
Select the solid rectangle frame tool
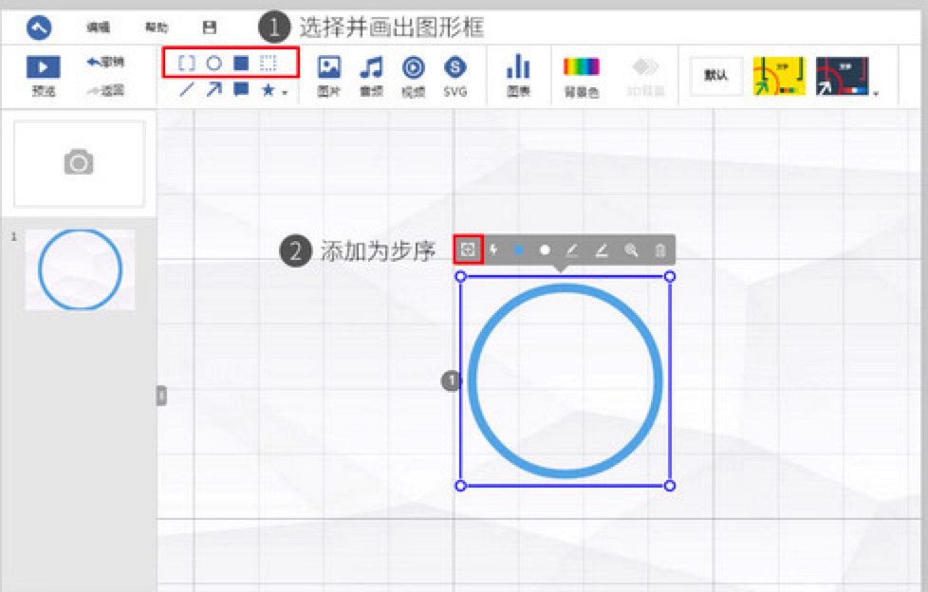click(x=241, y=63)
